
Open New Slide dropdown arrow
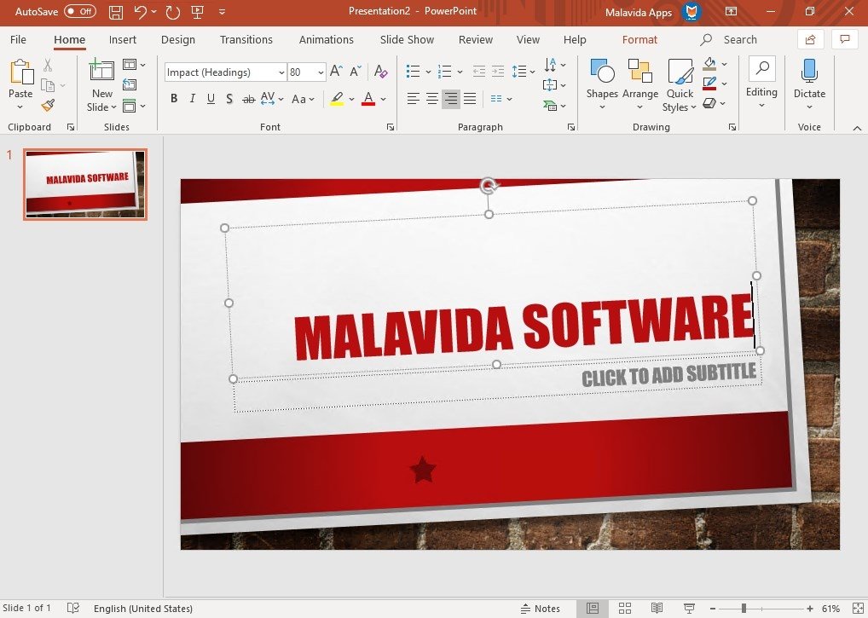coord(113,107)
